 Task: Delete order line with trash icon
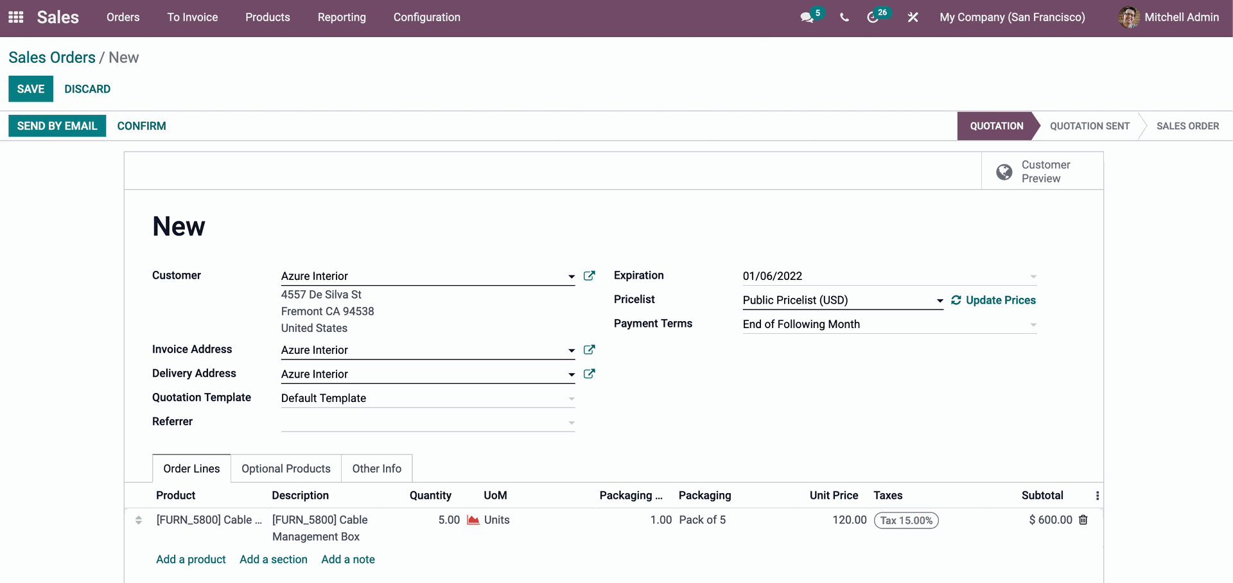point(1083,520)
